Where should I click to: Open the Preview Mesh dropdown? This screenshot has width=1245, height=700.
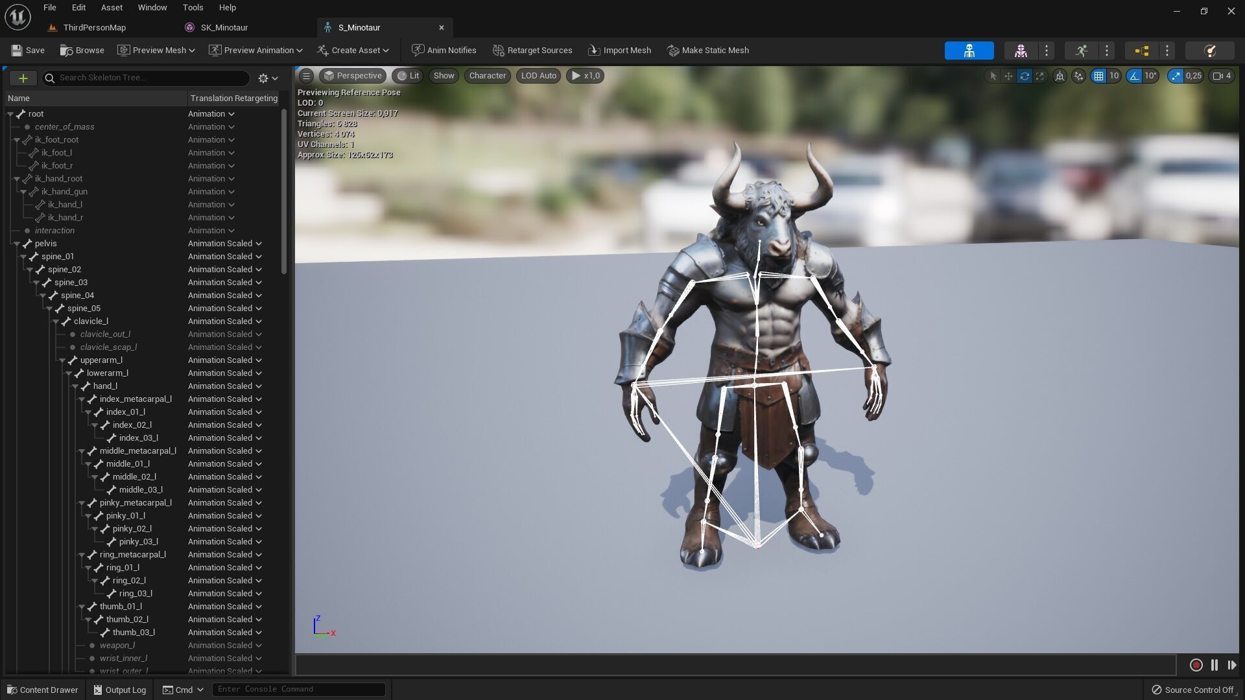point(156,51)
